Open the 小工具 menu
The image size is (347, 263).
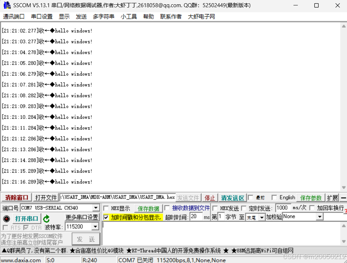(x=128, y=16)
